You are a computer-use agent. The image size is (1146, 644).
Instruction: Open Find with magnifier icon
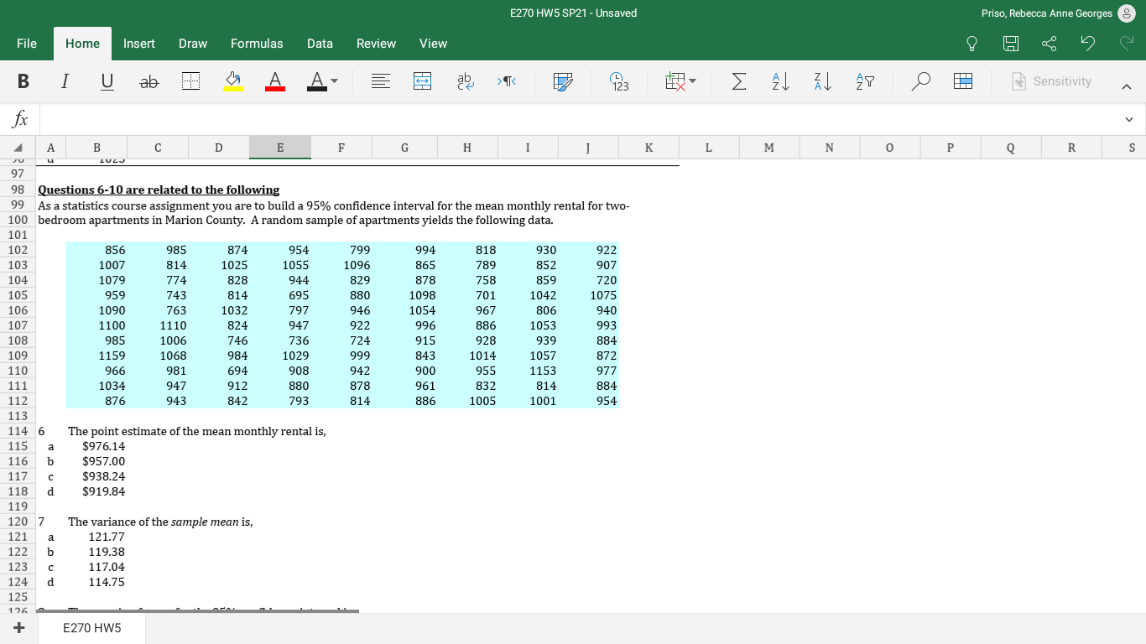pos(921,81)
